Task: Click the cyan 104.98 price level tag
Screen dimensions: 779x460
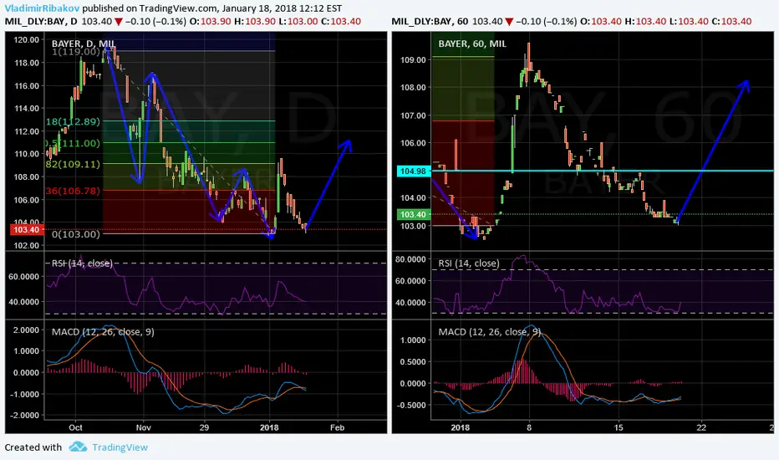Action: (413, 171)
